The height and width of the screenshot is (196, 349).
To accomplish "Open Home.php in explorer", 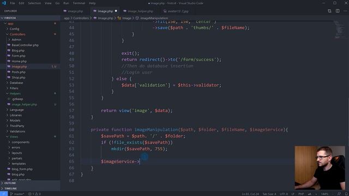I will coord(30,61).
